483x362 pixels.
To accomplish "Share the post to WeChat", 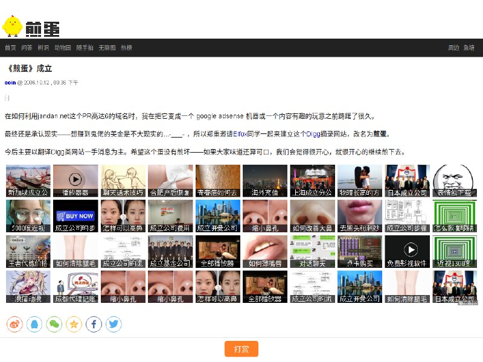I will coord(53,324).
